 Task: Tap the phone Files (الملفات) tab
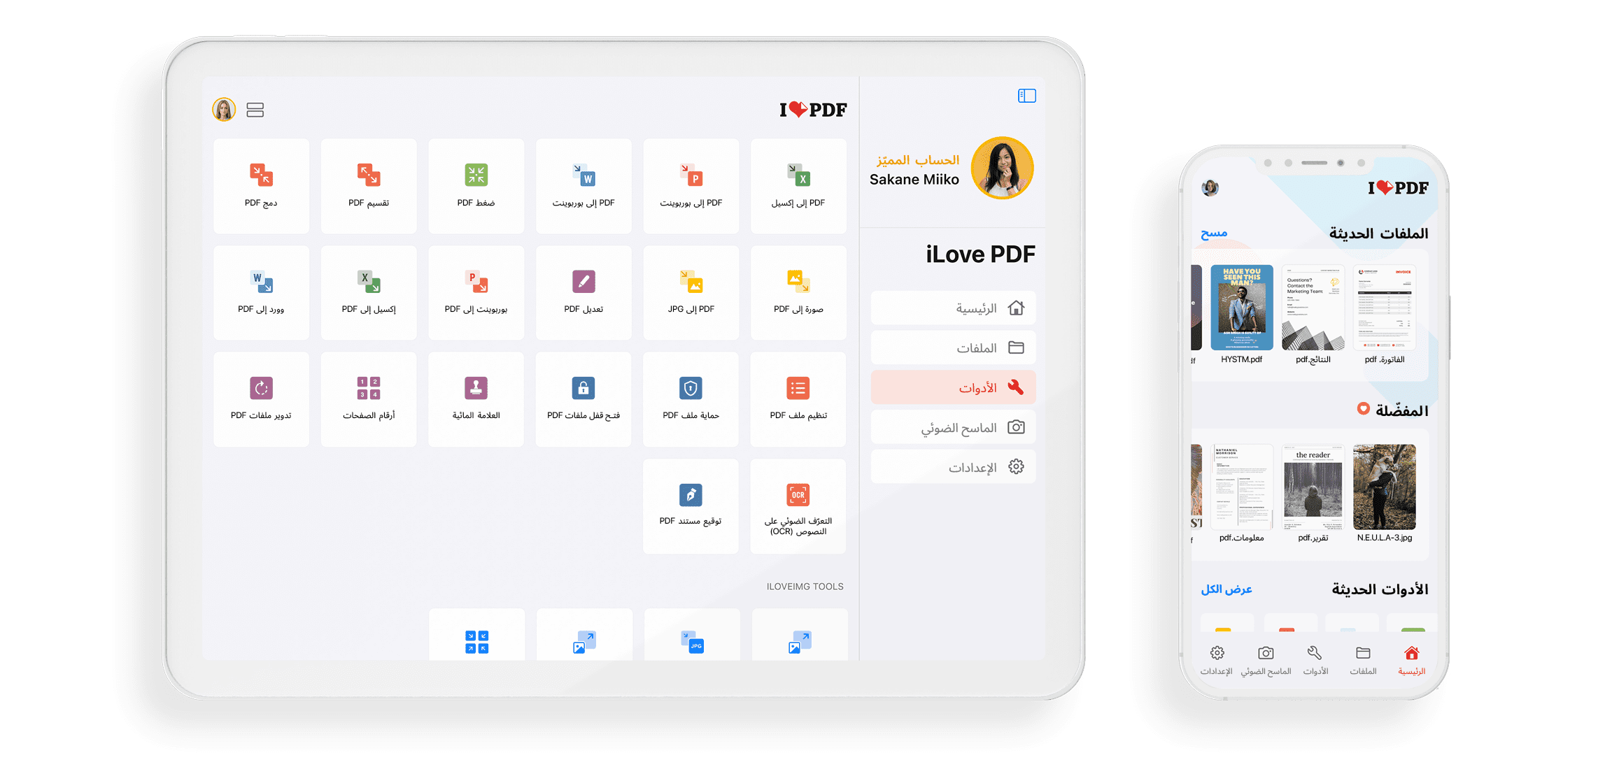(1363, 660)
